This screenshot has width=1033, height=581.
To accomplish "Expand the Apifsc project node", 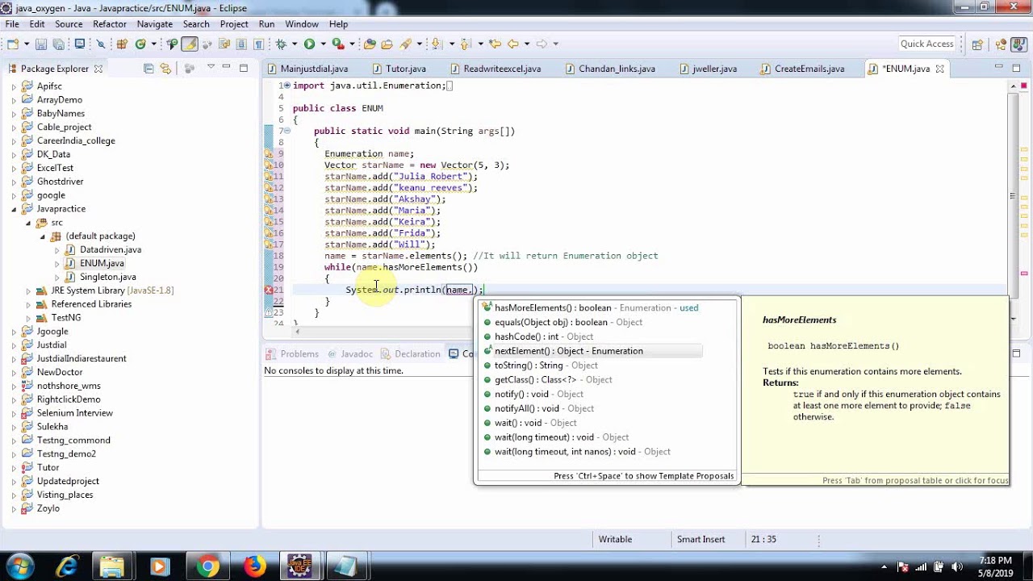I will click(14, 86).
